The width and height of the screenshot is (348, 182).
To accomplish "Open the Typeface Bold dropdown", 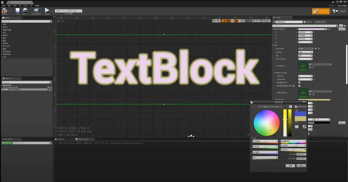I will (306, 52).
